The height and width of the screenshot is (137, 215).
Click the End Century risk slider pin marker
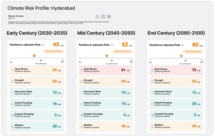(x=182, y=56)
